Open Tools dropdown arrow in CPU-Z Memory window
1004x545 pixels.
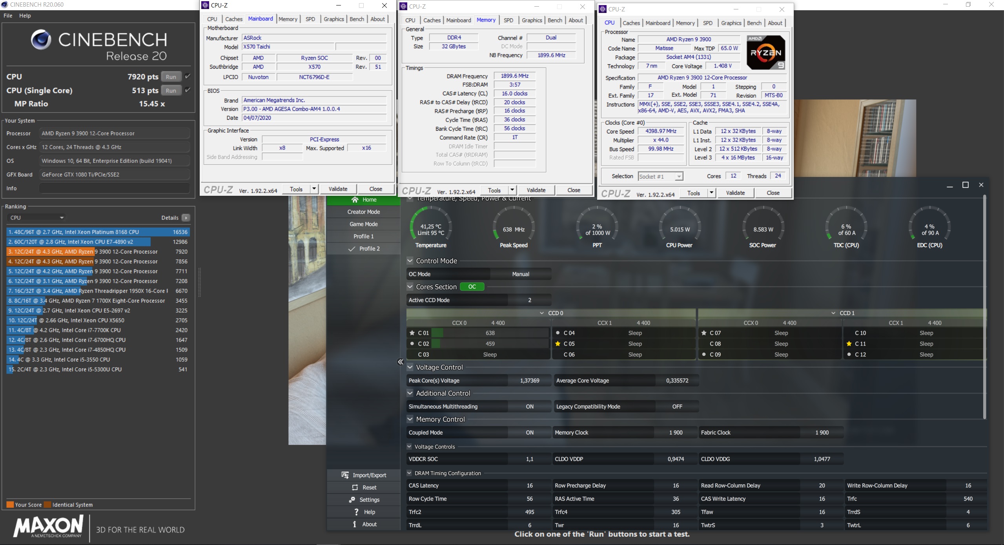tap(512, 190)
